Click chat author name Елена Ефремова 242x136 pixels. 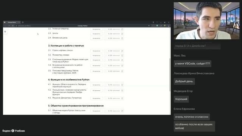coord(184,109)
